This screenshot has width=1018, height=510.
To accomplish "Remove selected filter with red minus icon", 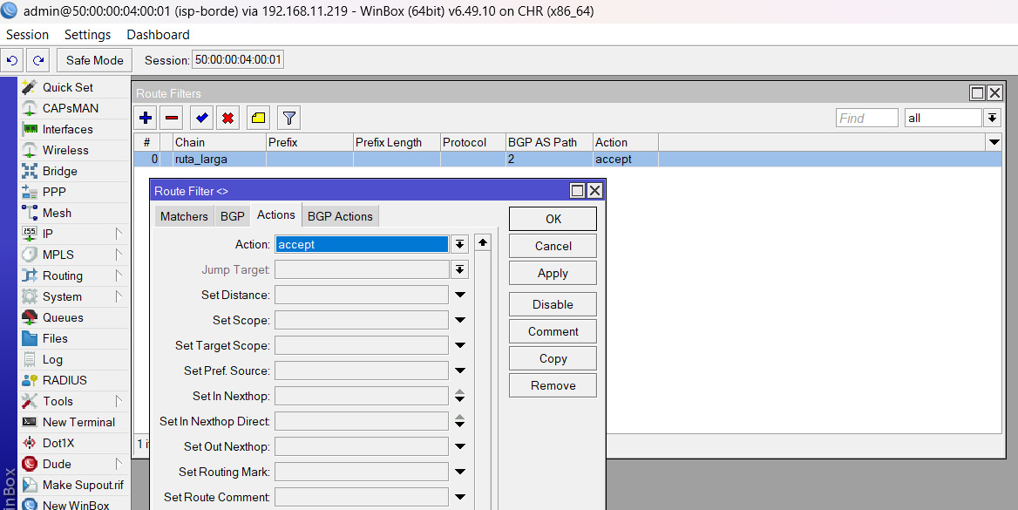I will (x=172, y=118).
